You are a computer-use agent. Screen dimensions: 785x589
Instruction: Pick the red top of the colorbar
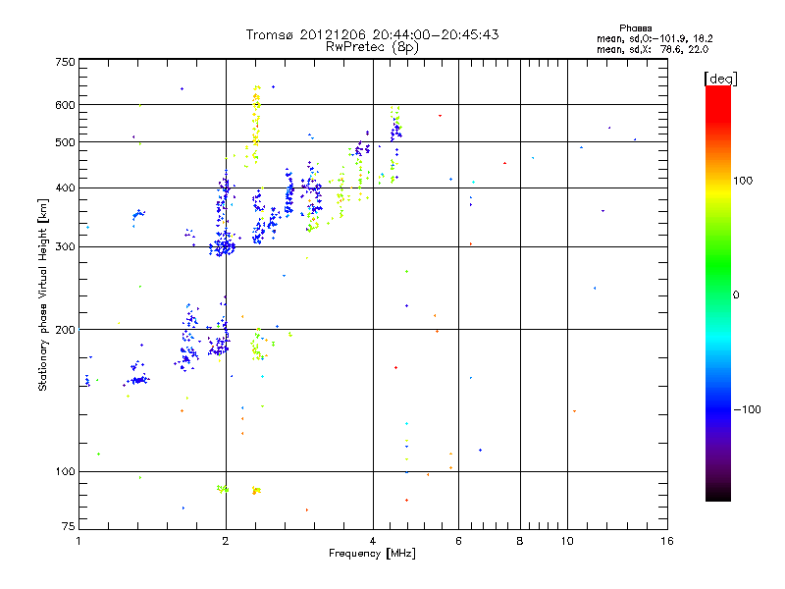point(717,92)
